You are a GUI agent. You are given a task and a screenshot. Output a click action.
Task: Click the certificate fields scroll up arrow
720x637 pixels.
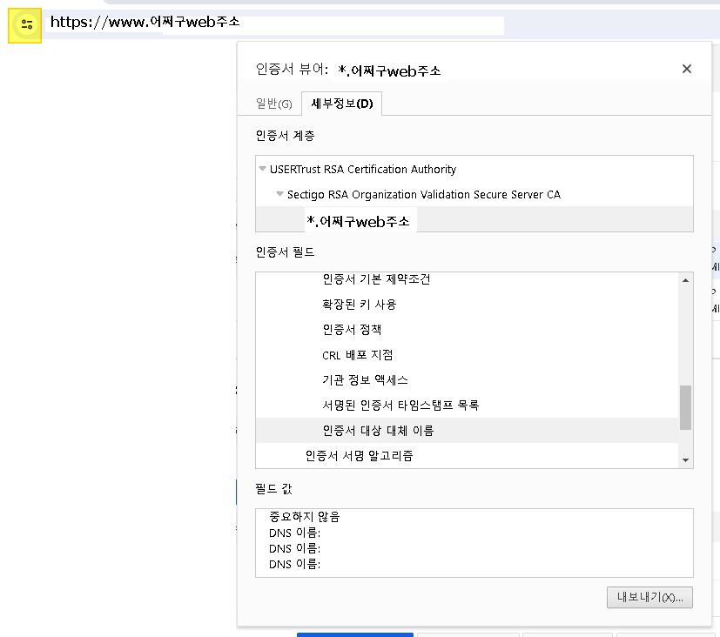tap(685, 280)
